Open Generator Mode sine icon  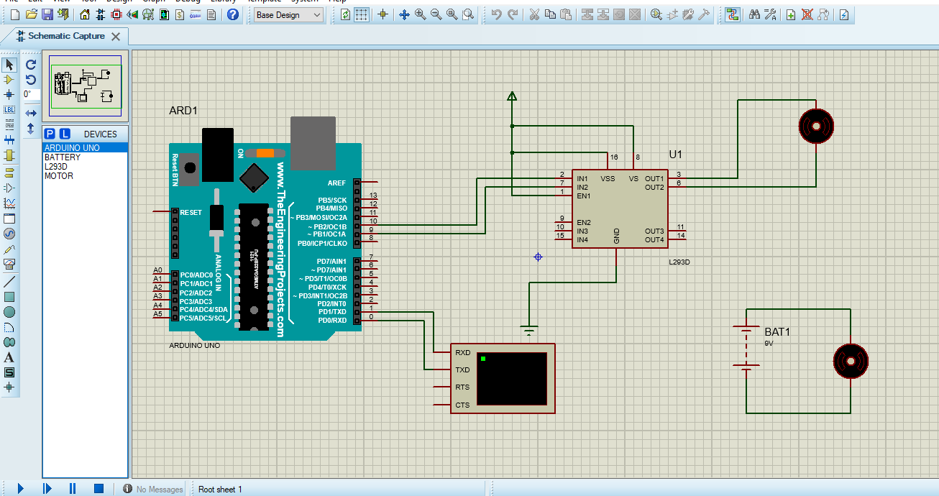coord(9,234)
